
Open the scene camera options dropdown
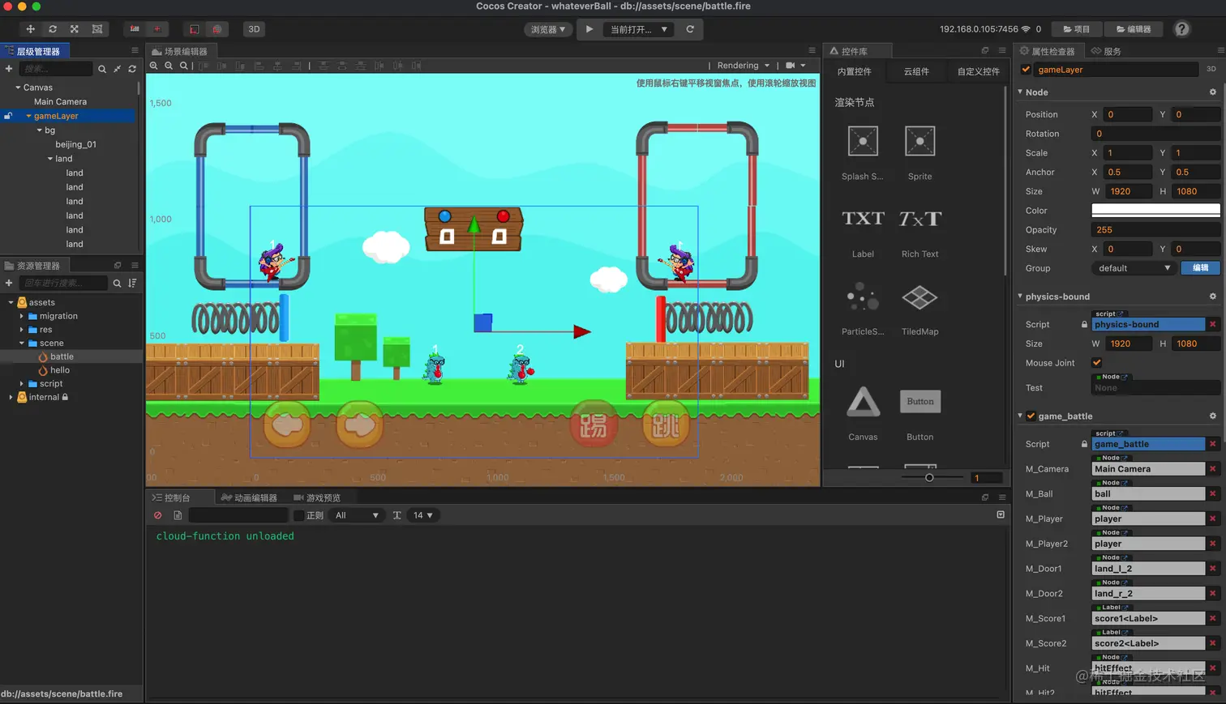tap(795, 66)
